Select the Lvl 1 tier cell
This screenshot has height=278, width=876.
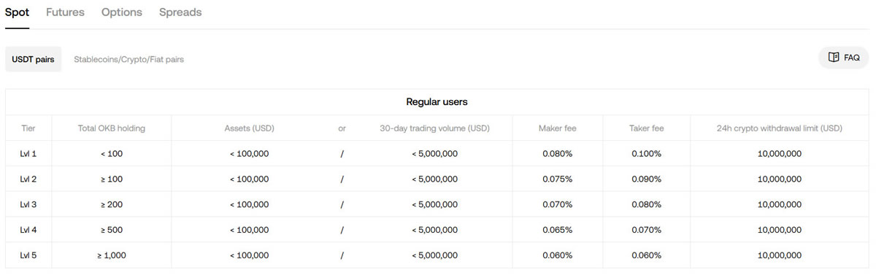coord(28,153)
